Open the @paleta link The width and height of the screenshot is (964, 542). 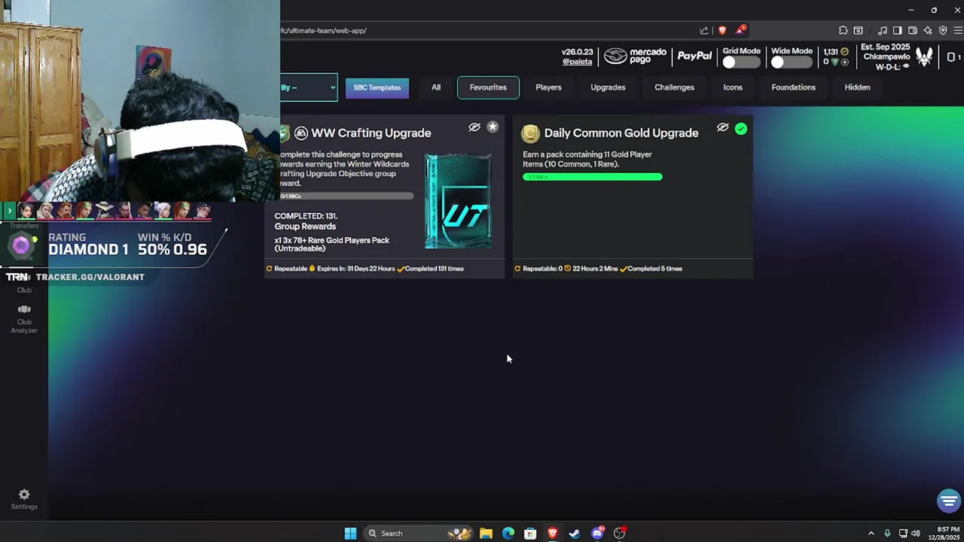coord(577,62)
